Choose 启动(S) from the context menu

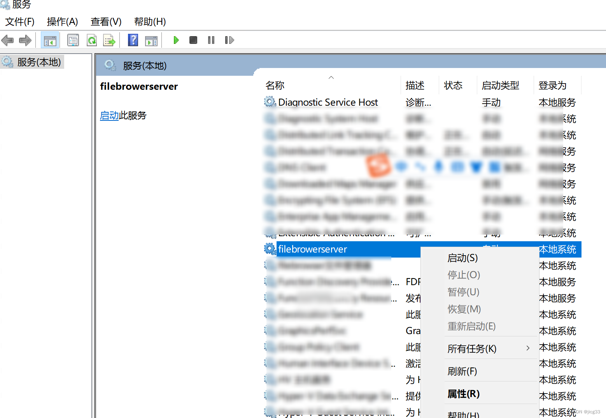(x=462, y=258)
